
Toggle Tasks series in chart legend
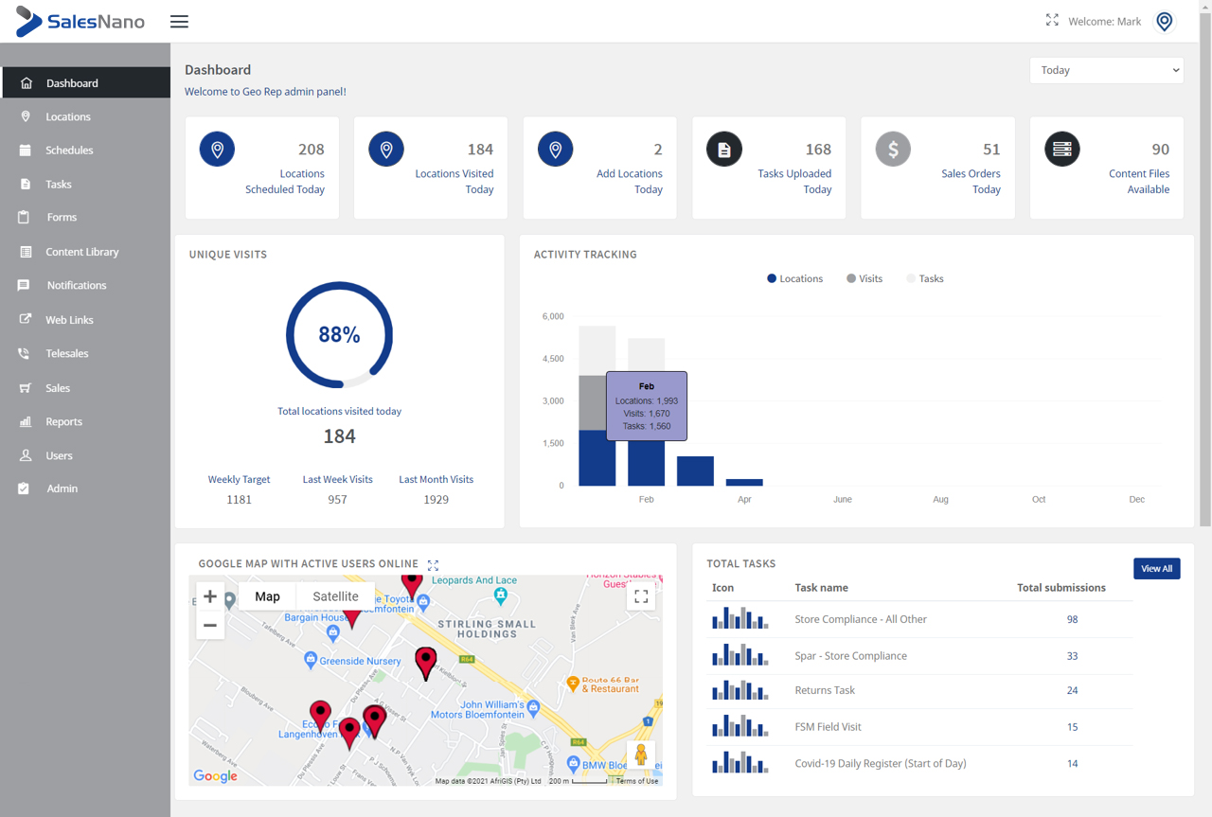(x=925, y=278)
